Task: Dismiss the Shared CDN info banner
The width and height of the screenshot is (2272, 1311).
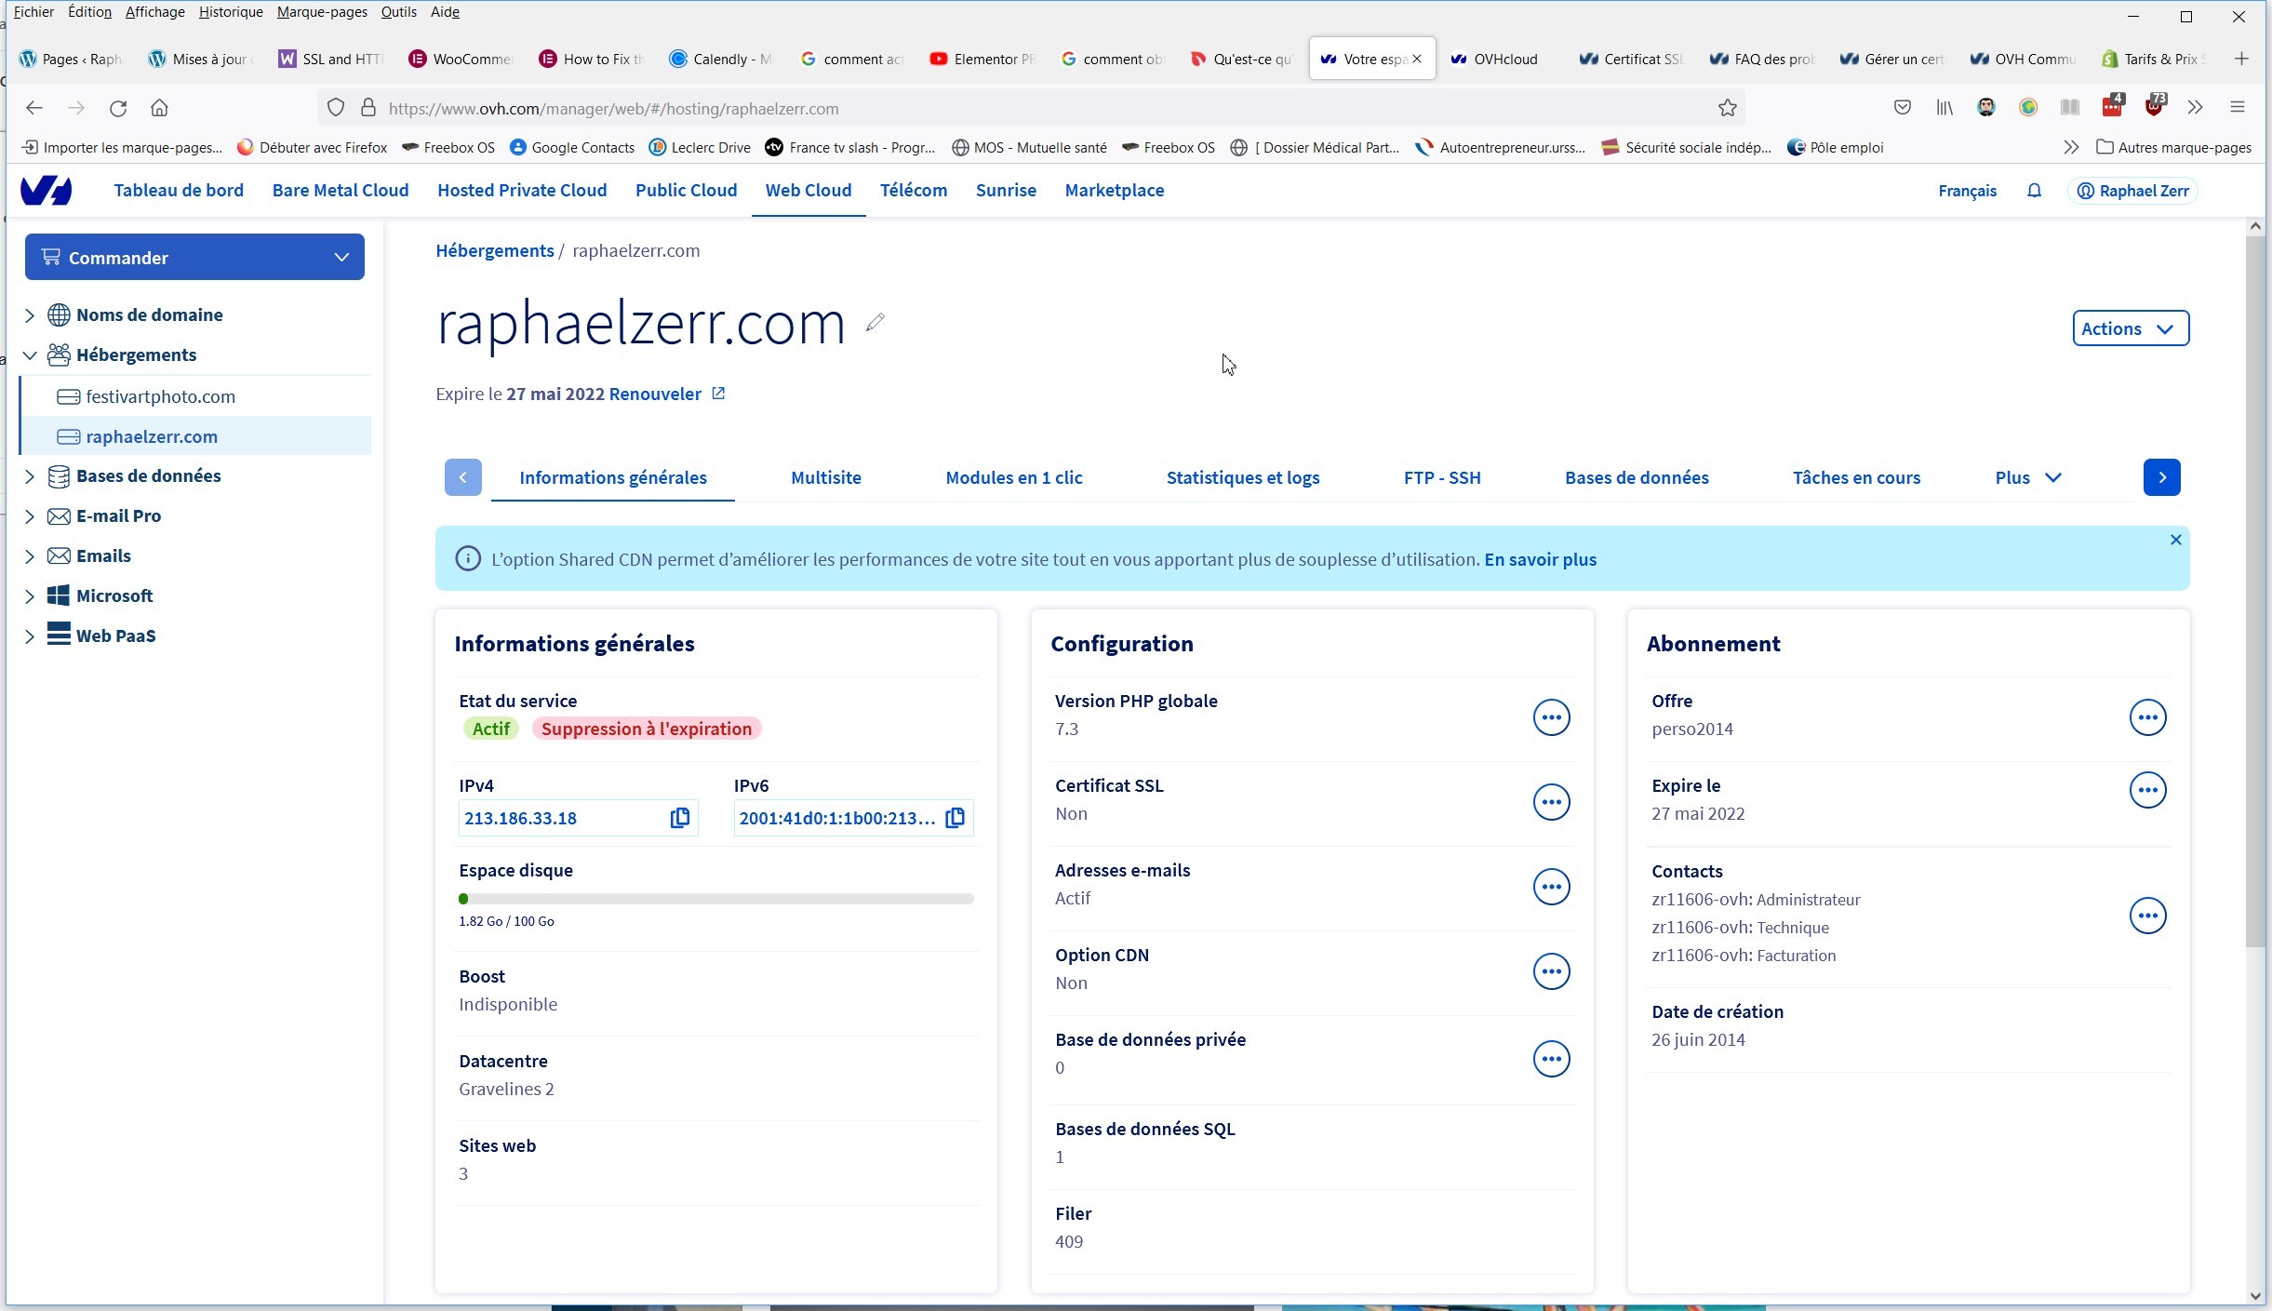Action: 2175,540
